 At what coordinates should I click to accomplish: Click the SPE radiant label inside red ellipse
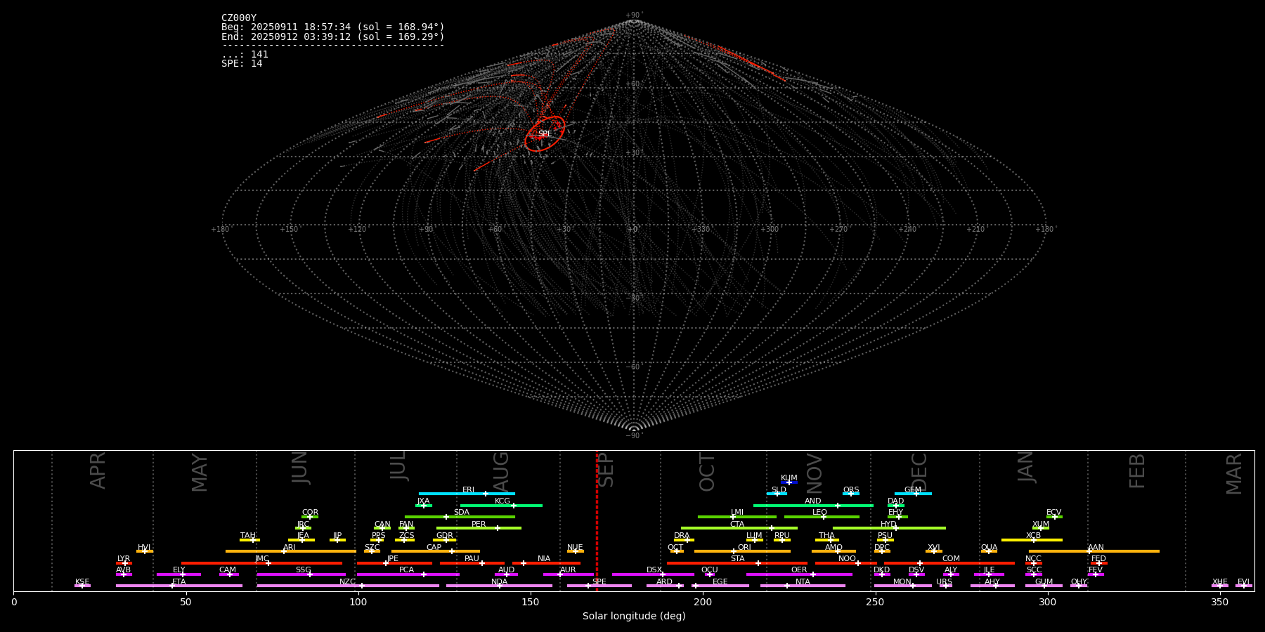pos(545,133)
